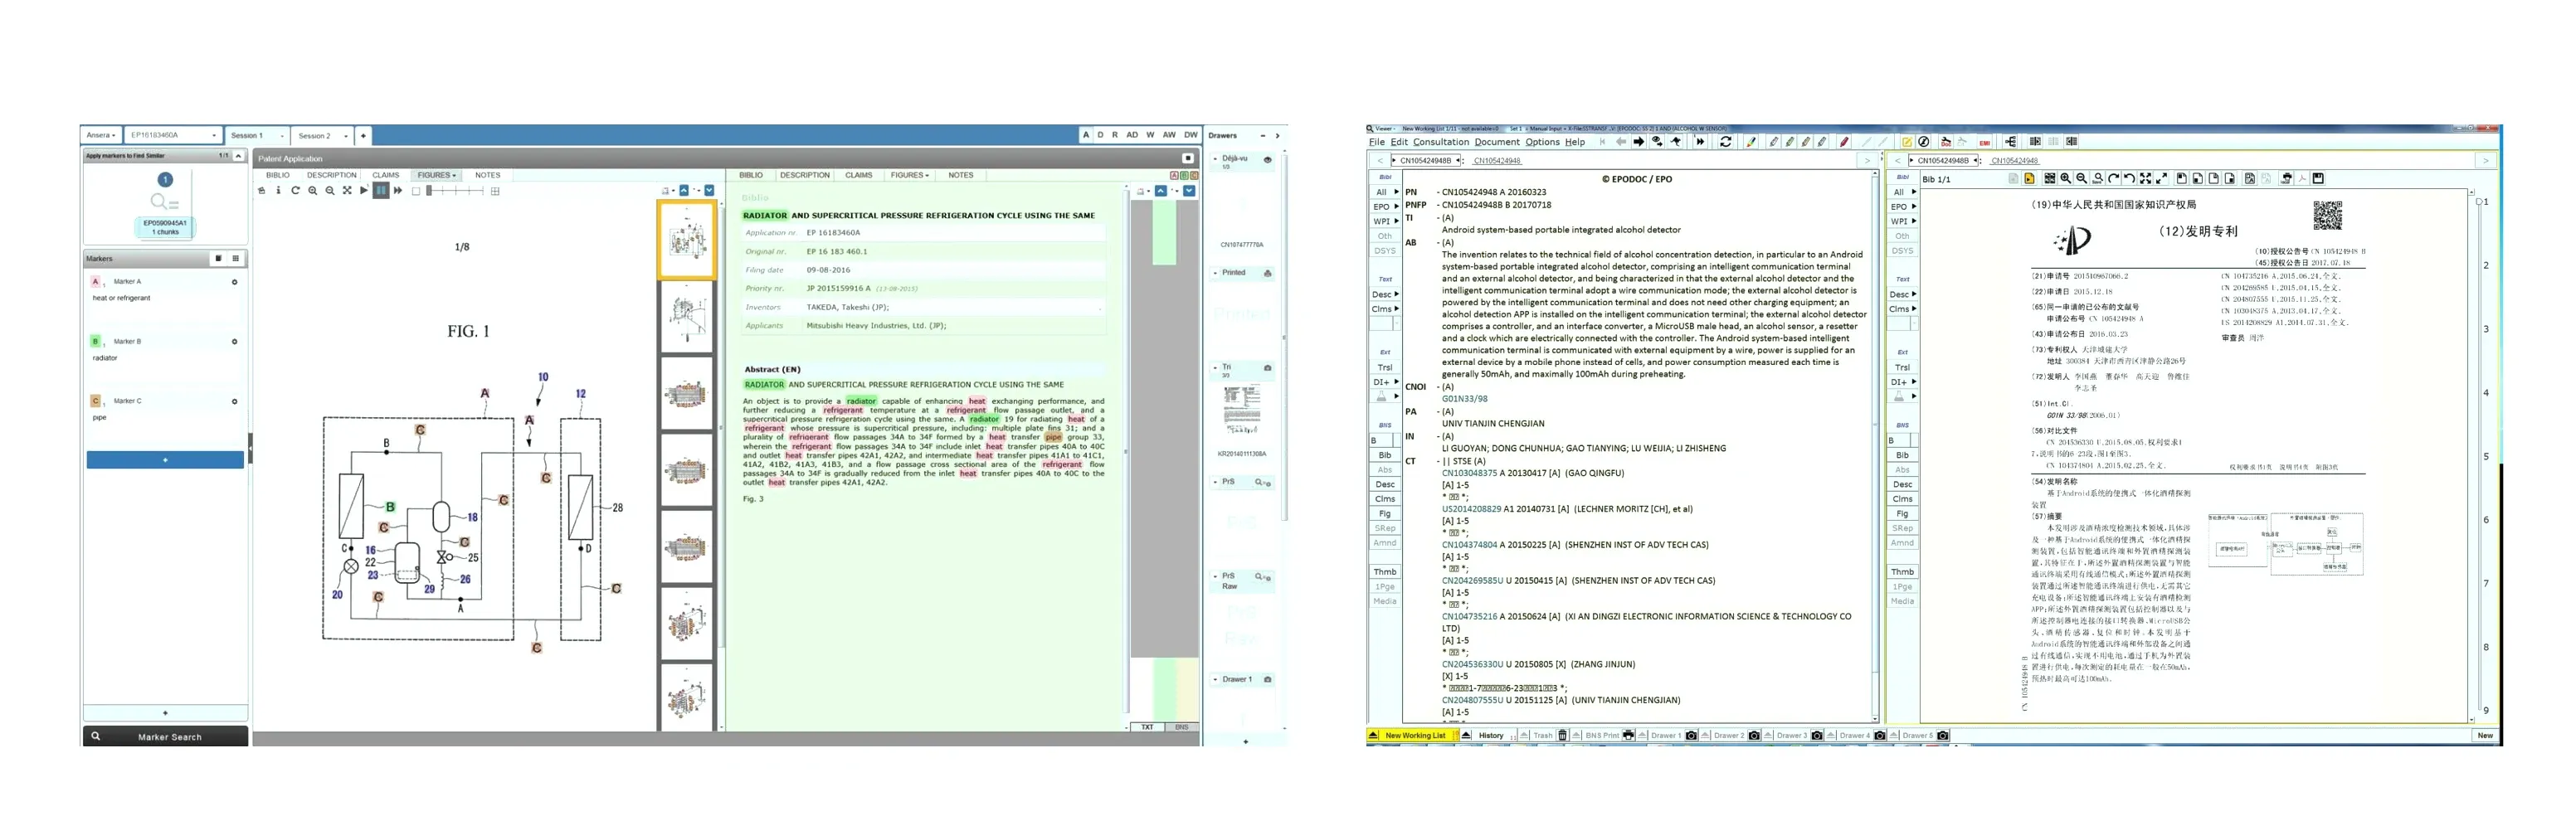Image resolution: width=2576 pixels, height=821 pixels.
Task: Switch Markers panel to grid view
Action: [236, 258]
